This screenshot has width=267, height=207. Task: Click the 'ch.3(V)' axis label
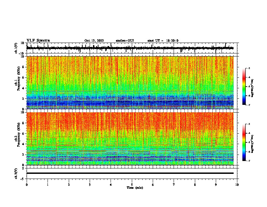(16, 174)
